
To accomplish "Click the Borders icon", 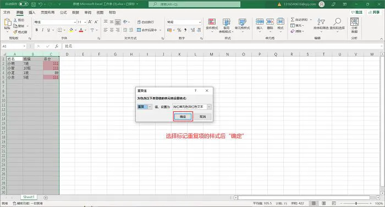I will 59,30.
